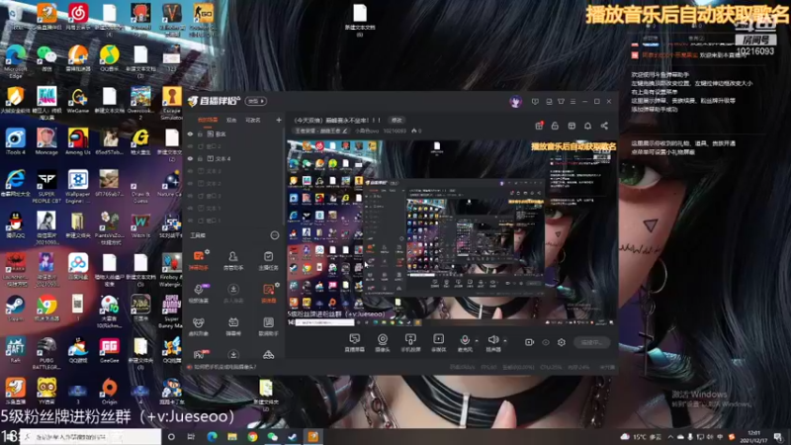Open the live settings gear
The height and width of the screenshot is (445, 791).
click(562, 342)
